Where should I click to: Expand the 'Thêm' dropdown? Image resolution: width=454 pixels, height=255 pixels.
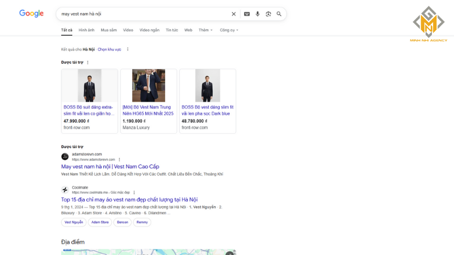205,30
